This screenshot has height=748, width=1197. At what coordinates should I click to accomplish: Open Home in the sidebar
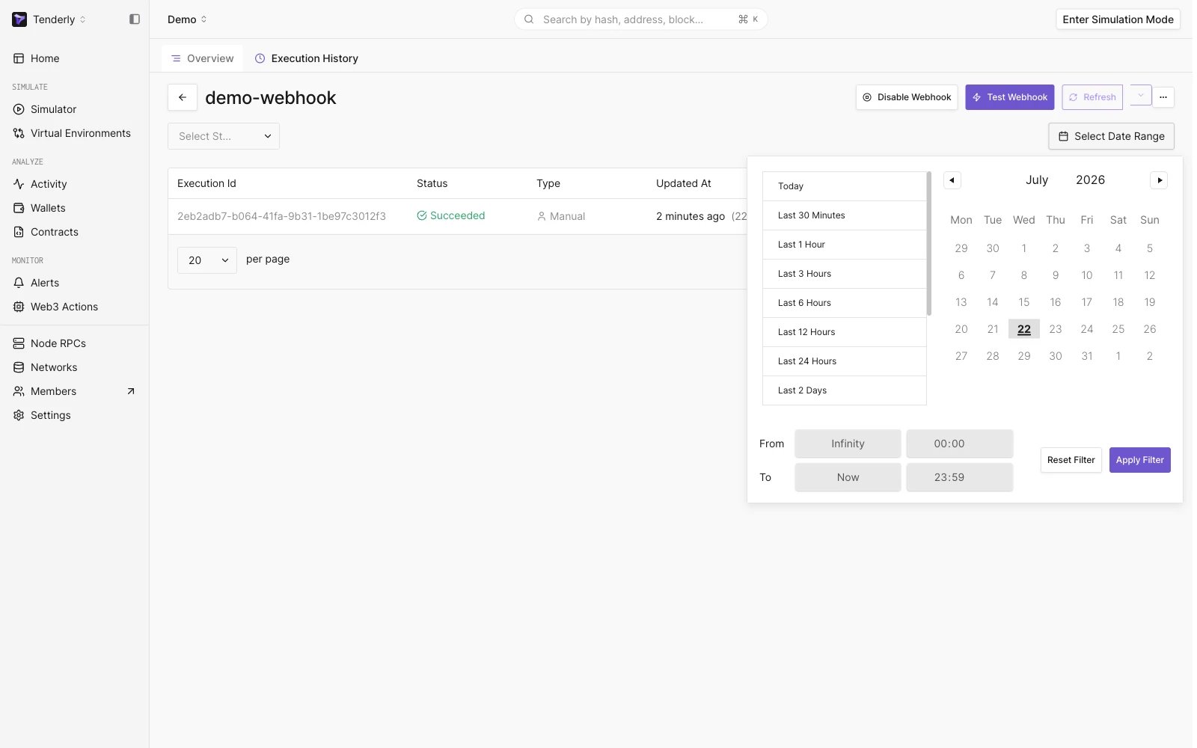tap(45, 58)
